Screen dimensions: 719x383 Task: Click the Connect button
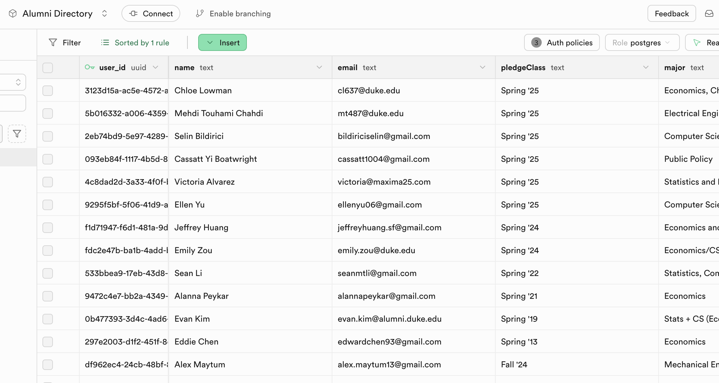coord(151,13)
